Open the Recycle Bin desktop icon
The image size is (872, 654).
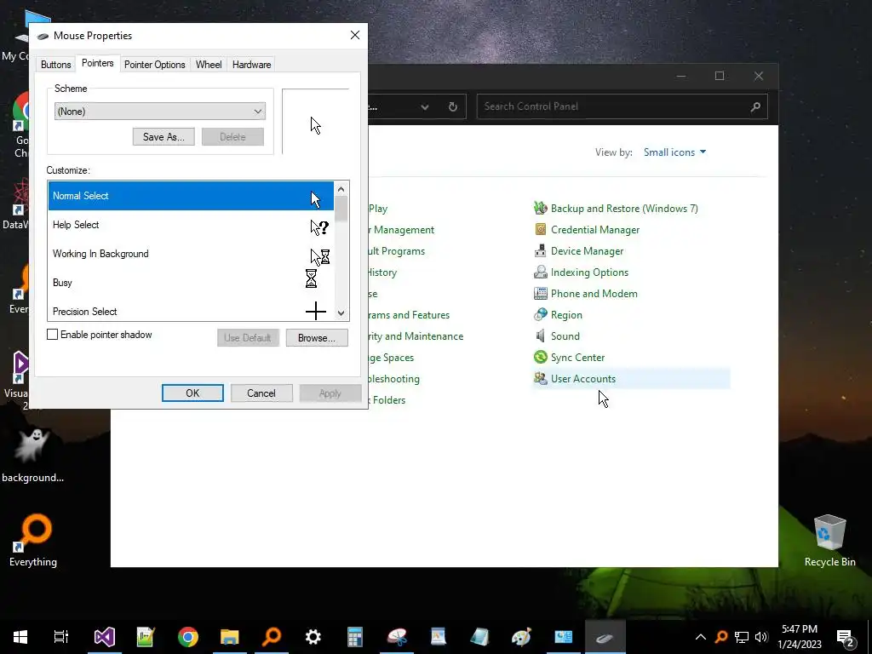[x=829, y=541]
